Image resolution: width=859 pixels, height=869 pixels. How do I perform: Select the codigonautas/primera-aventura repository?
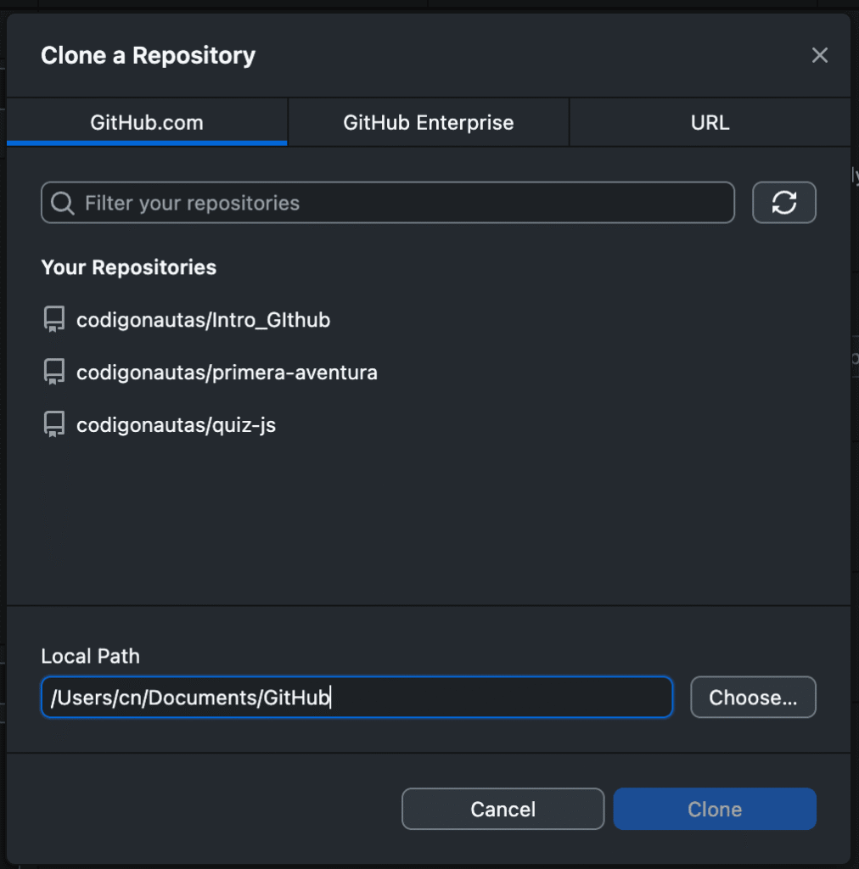coord(227,372)
